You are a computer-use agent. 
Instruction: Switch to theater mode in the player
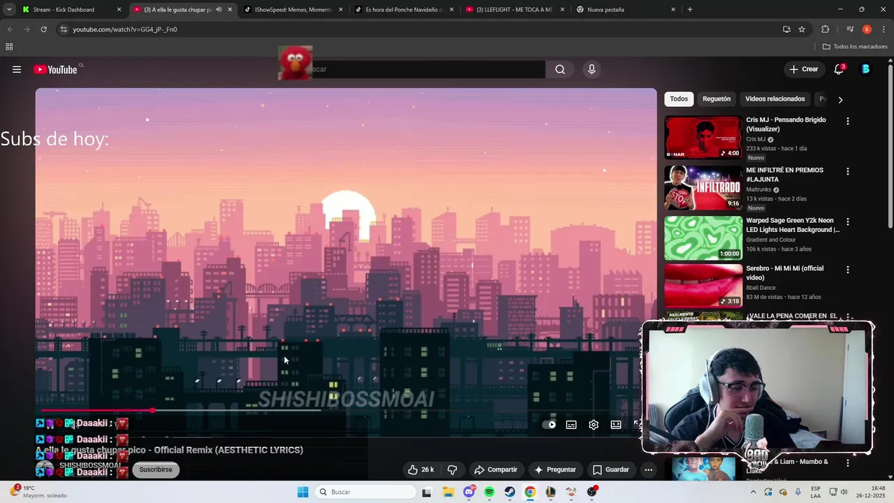(616, 425)
